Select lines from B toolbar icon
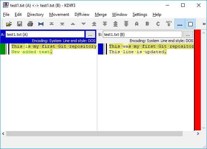Image resolution: width=207 pixels, height=149 pixels. (147, 24)
